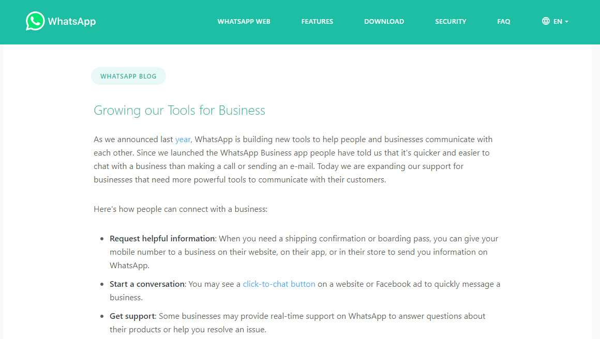Go to the Features menu item
This screenshot has width=600, height=339.
[317, 22]
